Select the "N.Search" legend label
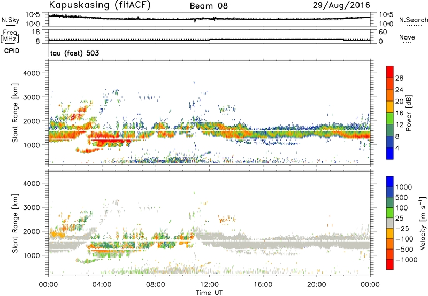The width and height of the screenshot is (428, 296). tap(413, 20)
